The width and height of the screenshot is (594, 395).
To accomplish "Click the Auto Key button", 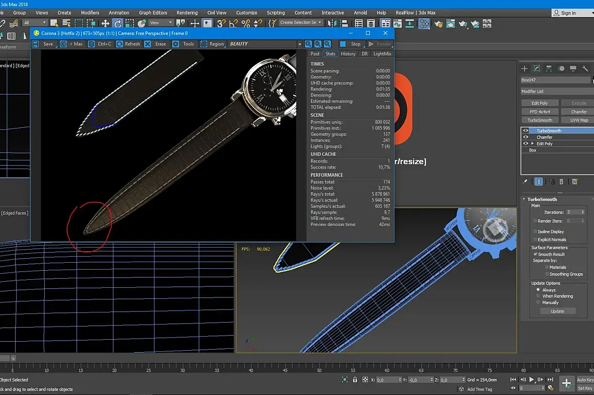I will click(585, 380).
